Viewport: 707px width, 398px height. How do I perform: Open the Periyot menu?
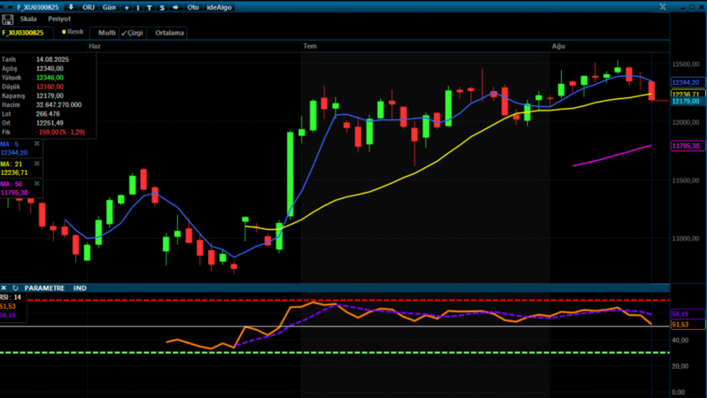(x=59, y=18)
